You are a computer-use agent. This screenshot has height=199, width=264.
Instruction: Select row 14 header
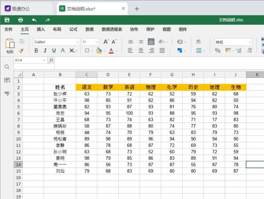[18, 164]
